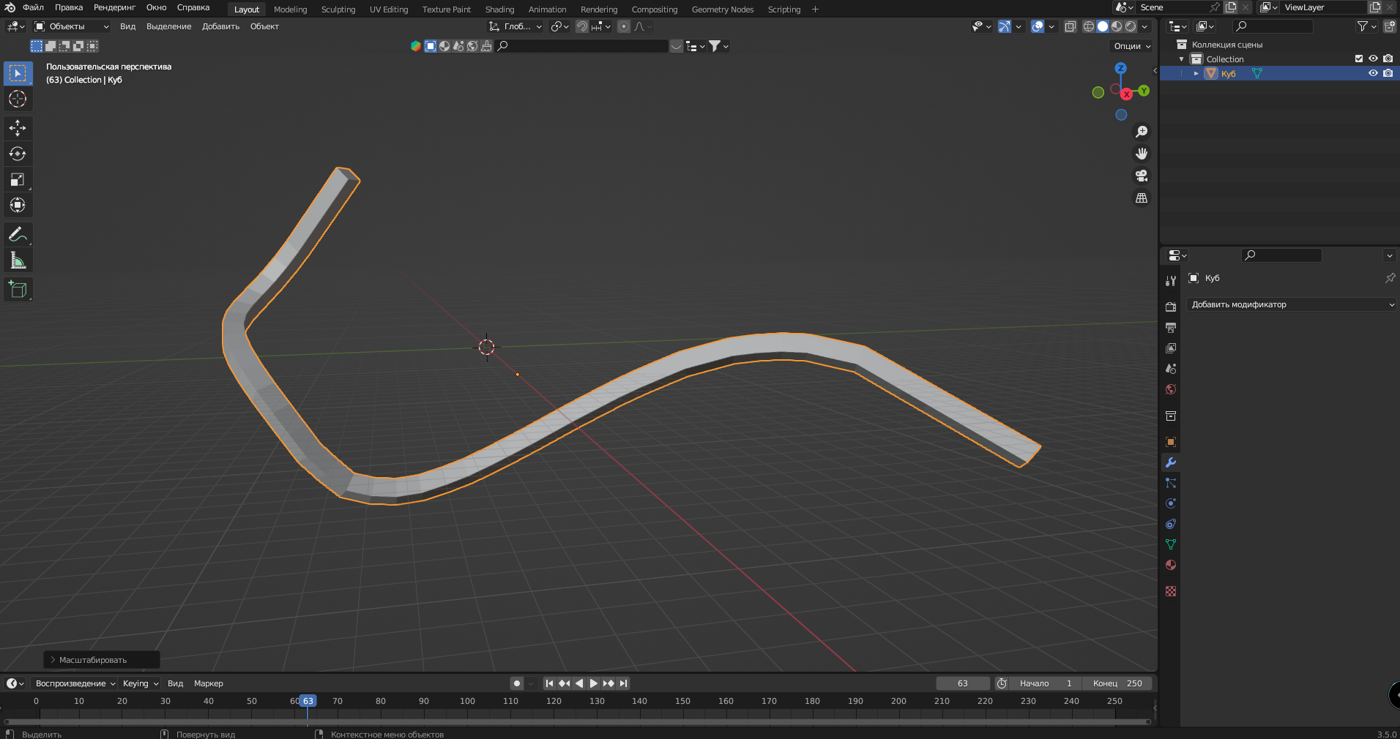Open the Рендеринг menu
The height and width of the screenshot is (739, 1400).
[x=114, y=7]
